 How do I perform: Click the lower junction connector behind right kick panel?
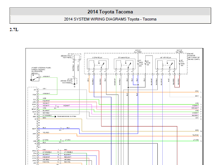pos(75,81)
